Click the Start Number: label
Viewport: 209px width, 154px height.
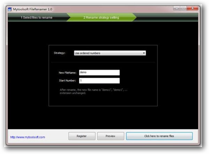pyautogui.click(x=68, y=80)
